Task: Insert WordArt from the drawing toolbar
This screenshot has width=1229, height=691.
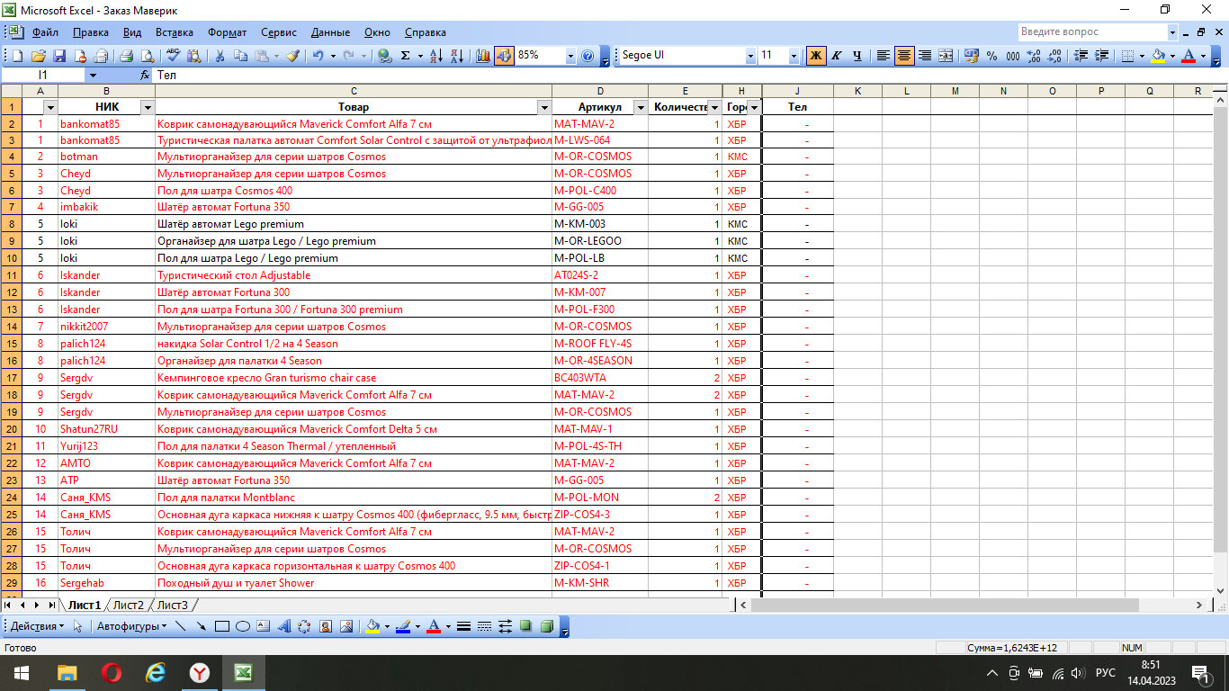Action: 283,626
